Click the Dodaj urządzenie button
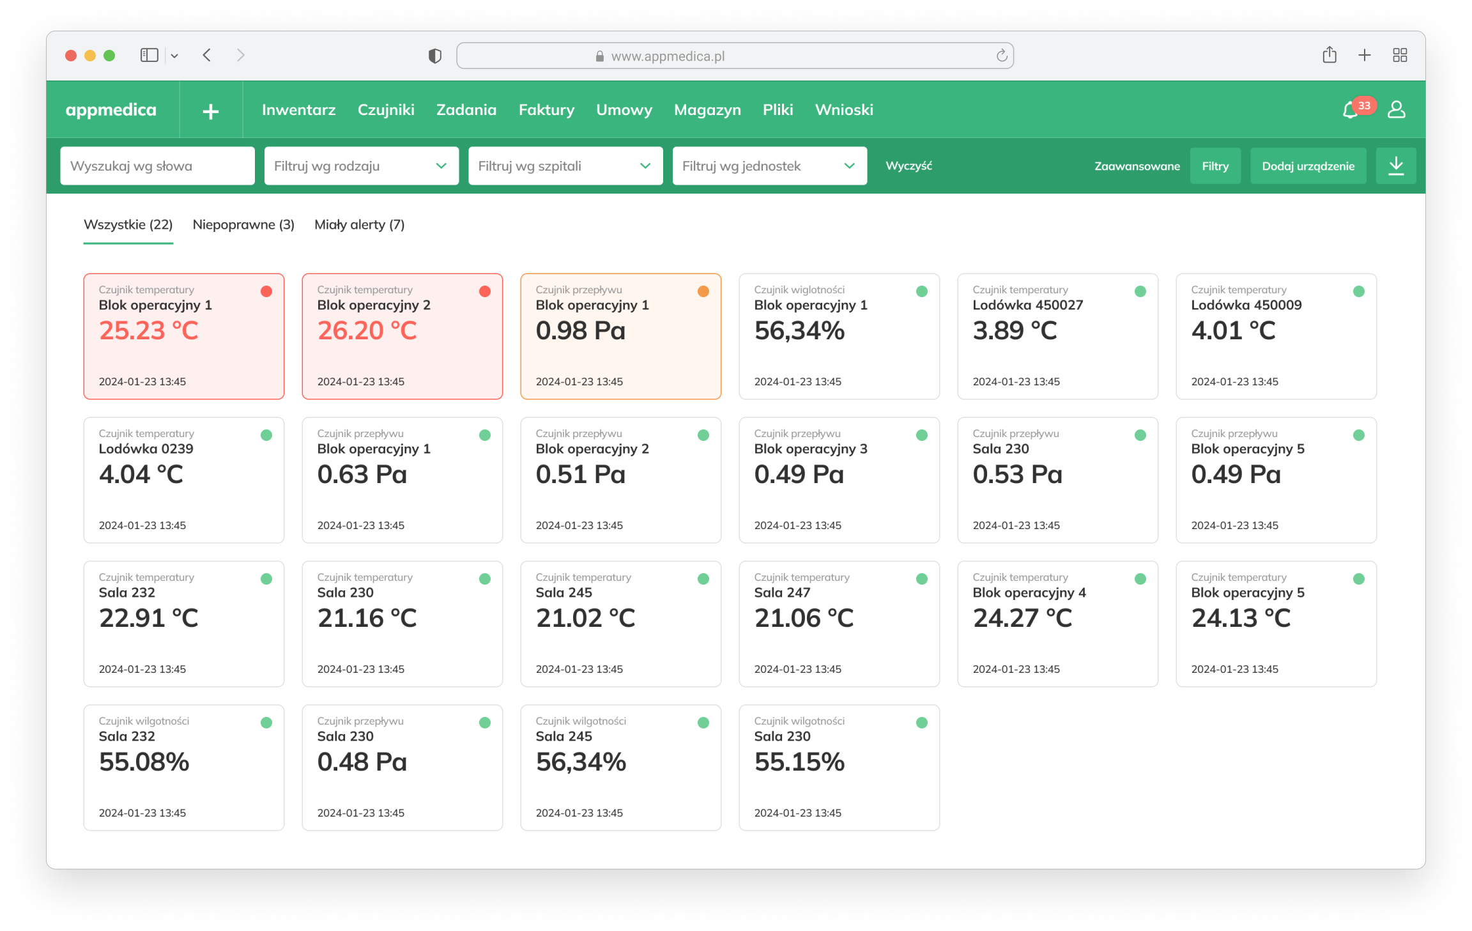The image size is (1472, 931). (x=1308, y=166)
